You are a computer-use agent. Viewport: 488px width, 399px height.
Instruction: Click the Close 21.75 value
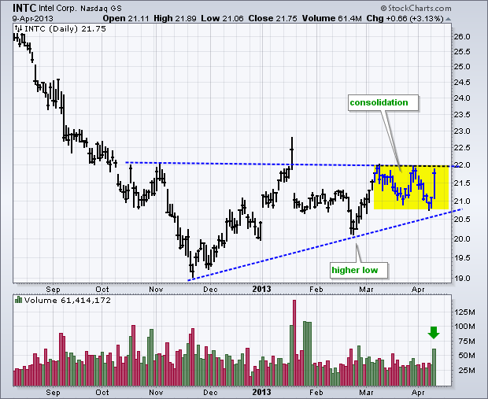tap(272, 18)
